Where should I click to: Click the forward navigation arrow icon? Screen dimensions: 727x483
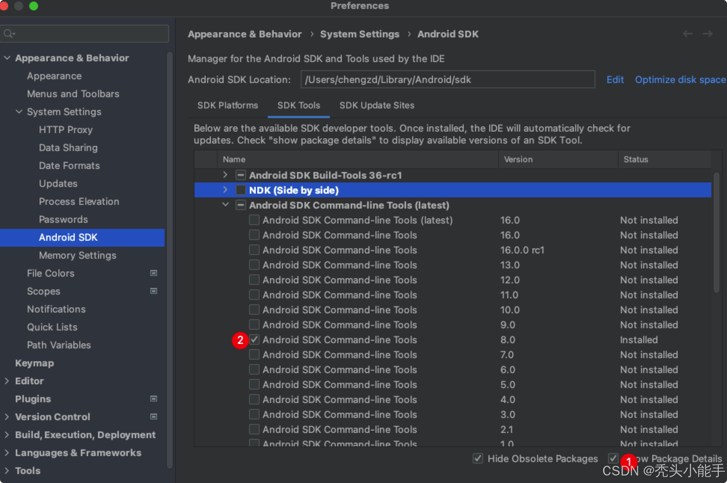708,34
